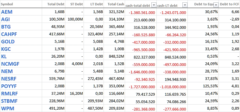This screenshot has width=240, height=112.
Task: Click NESRF cash-LT debt value 194.948.930
Action: [x=172, y=79]
